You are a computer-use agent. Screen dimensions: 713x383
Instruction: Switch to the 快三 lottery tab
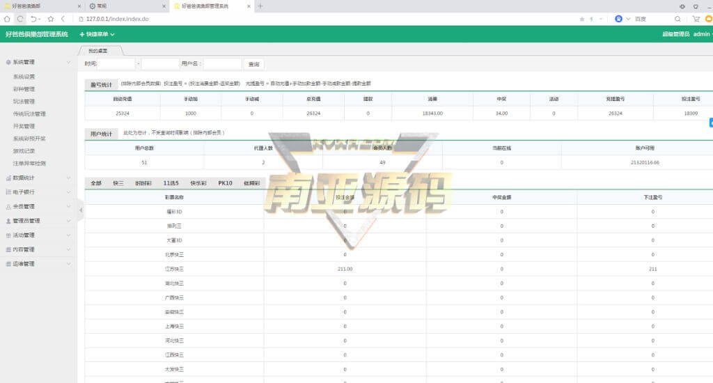pos(118,183)
